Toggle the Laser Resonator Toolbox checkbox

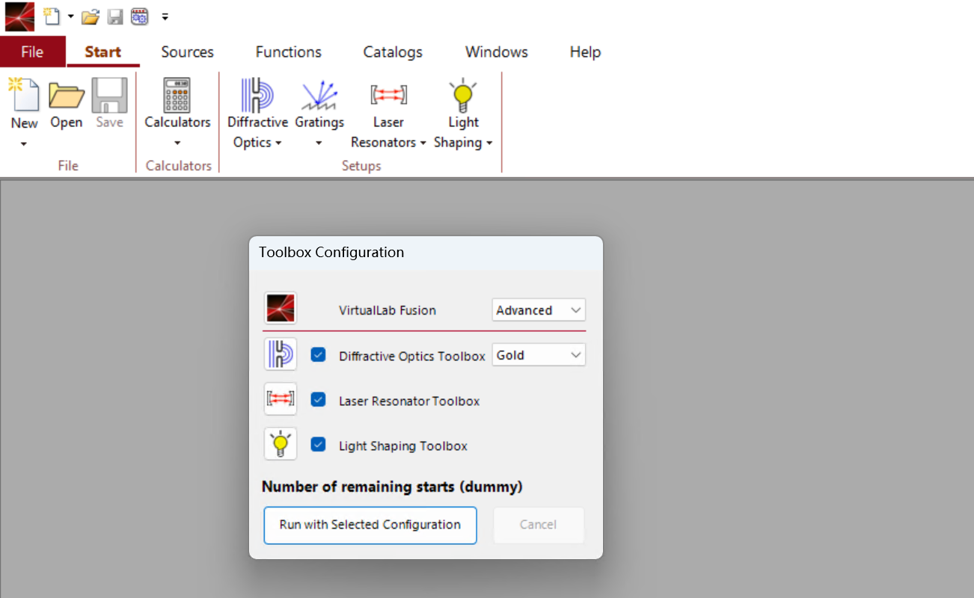[319, 400]
